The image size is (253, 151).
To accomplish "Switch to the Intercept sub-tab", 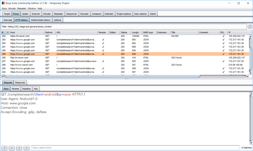I will coord(8,20).
